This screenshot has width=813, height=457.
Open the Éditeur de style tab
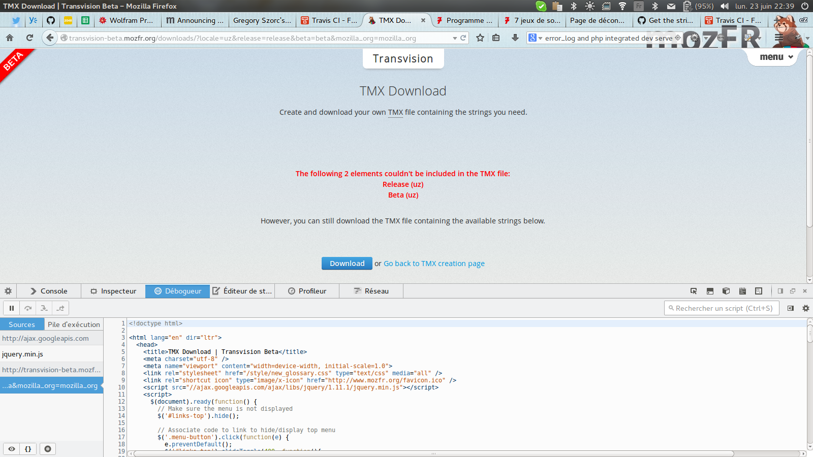click(x=242, y=291)
